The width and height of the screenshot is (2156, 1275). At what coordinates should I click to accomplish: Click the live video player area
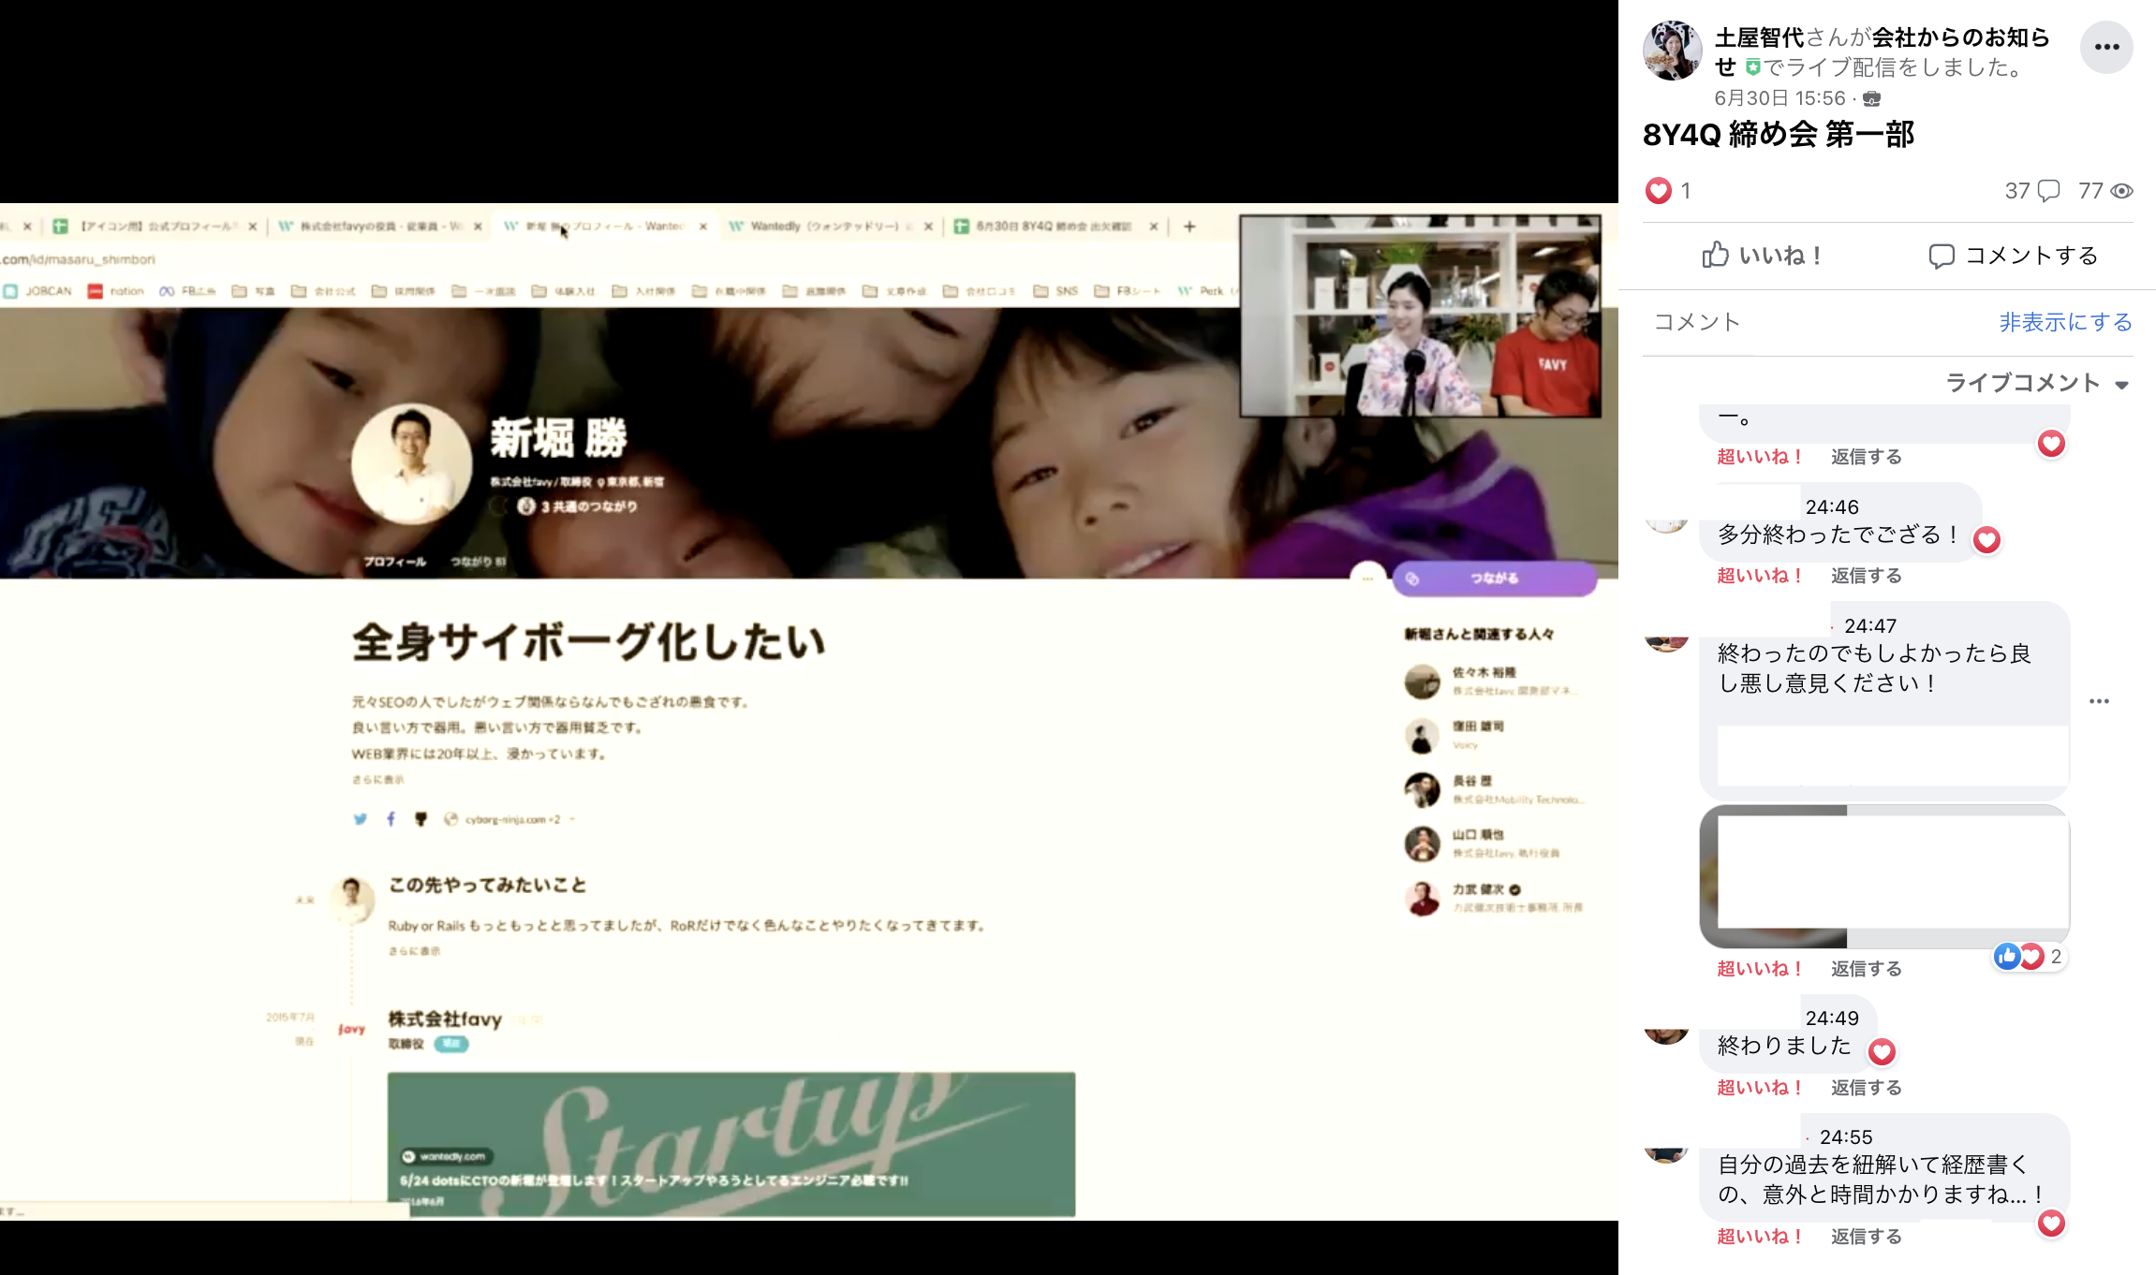(x=809, y=637)
